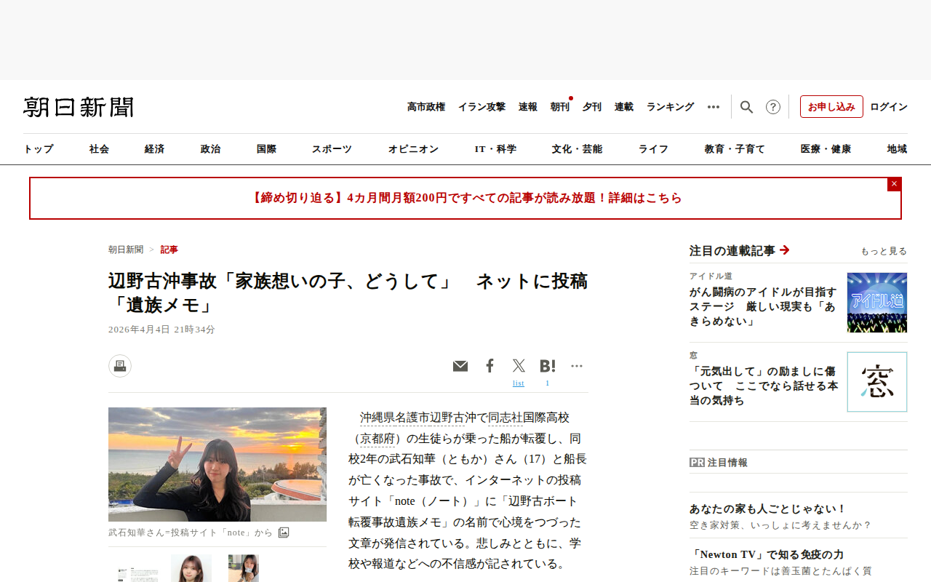Screen dimensions: 931x582
Task: Open the 社会 section tab
Action: point(99,149)
